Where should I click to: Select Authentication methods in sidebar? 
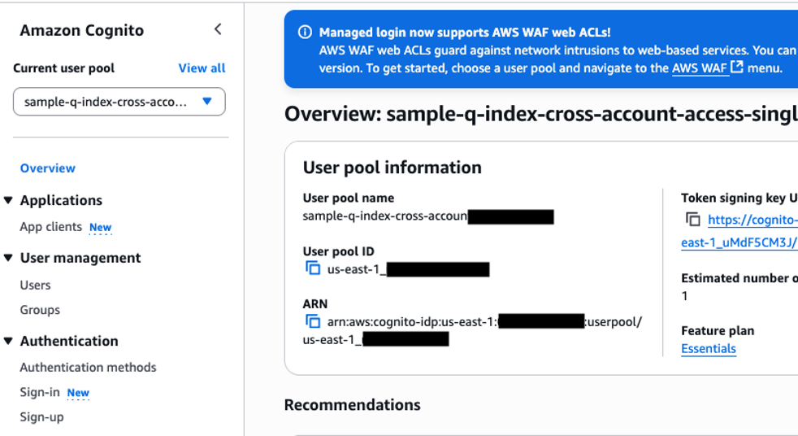tap(88, 367)
